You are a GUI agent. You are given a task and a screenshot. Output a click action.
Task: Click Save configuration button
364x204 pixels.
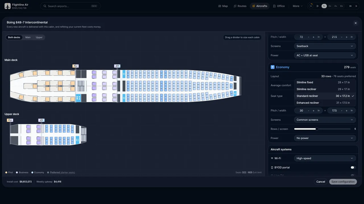point(343,182)
